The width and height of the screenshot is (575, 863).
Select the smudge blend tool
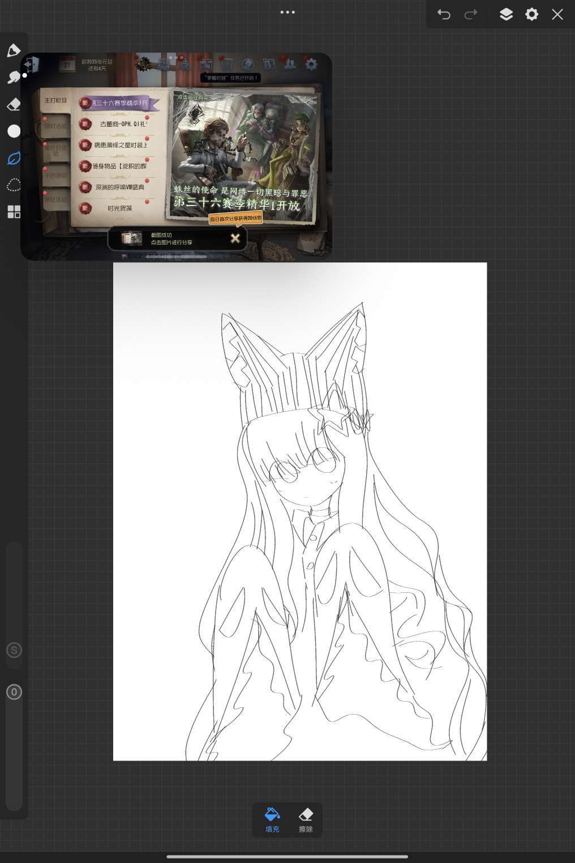click(14, 77)
